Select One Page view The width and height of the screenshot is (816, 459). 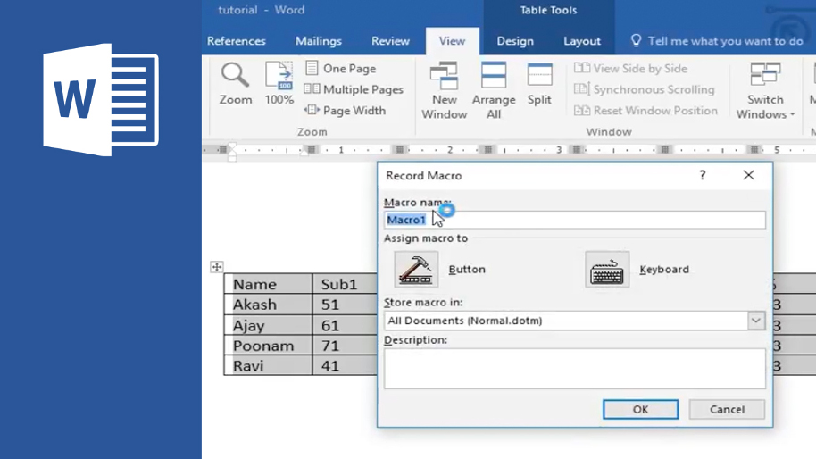tap(341, 68)
